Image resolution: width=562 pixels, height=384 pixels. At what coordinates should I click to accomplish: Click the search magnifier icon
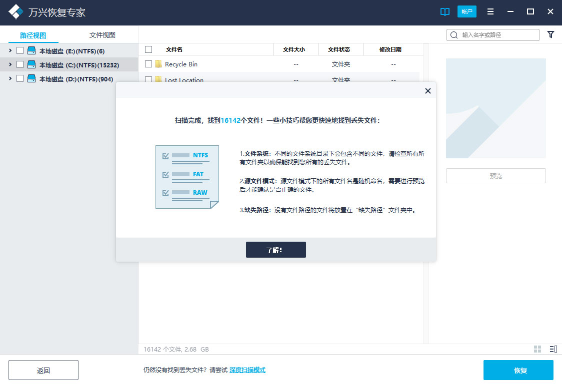(x=453, y=34)
